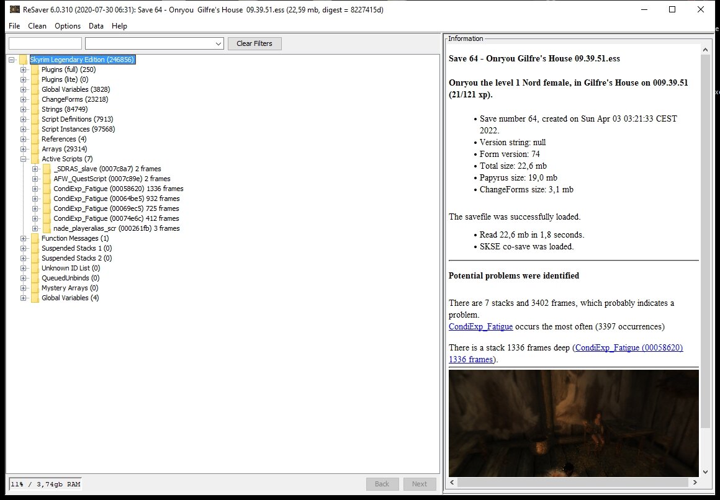
Task: Select AFW_QuestScript (0007c89e) 2 frames row
Action: coord(112,179)
